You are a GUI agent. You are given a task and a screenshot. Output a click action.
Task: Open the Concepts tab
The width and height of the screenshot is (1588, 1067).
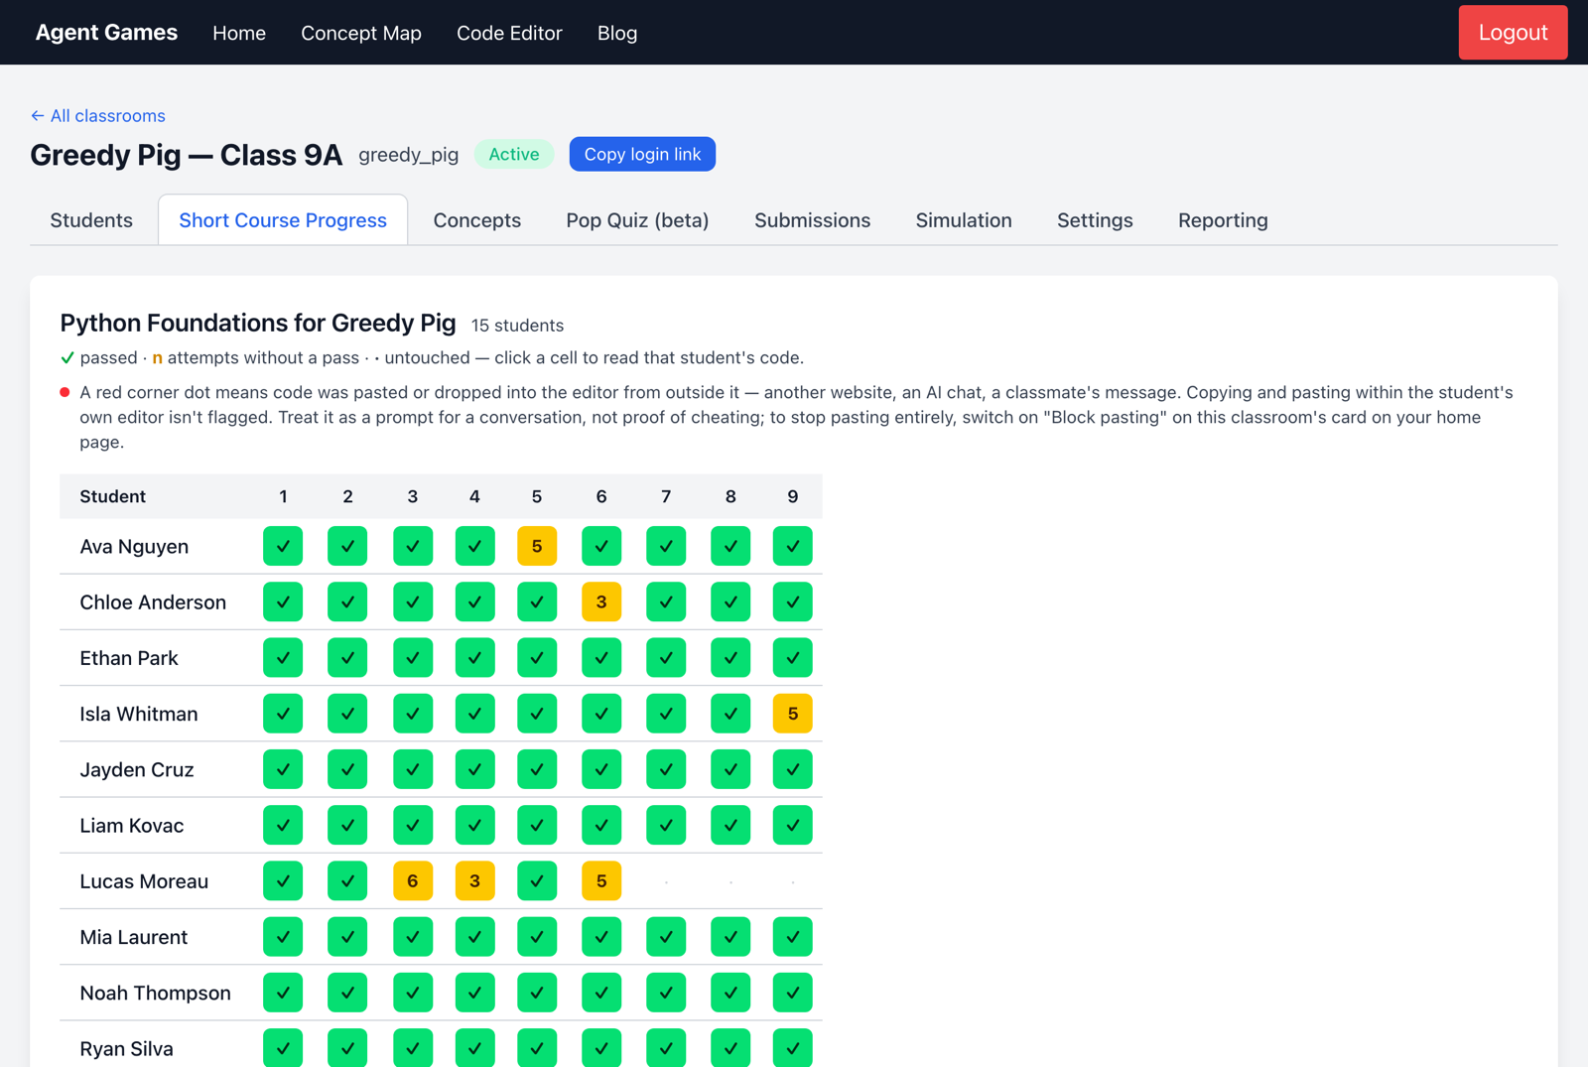point(477,220)
